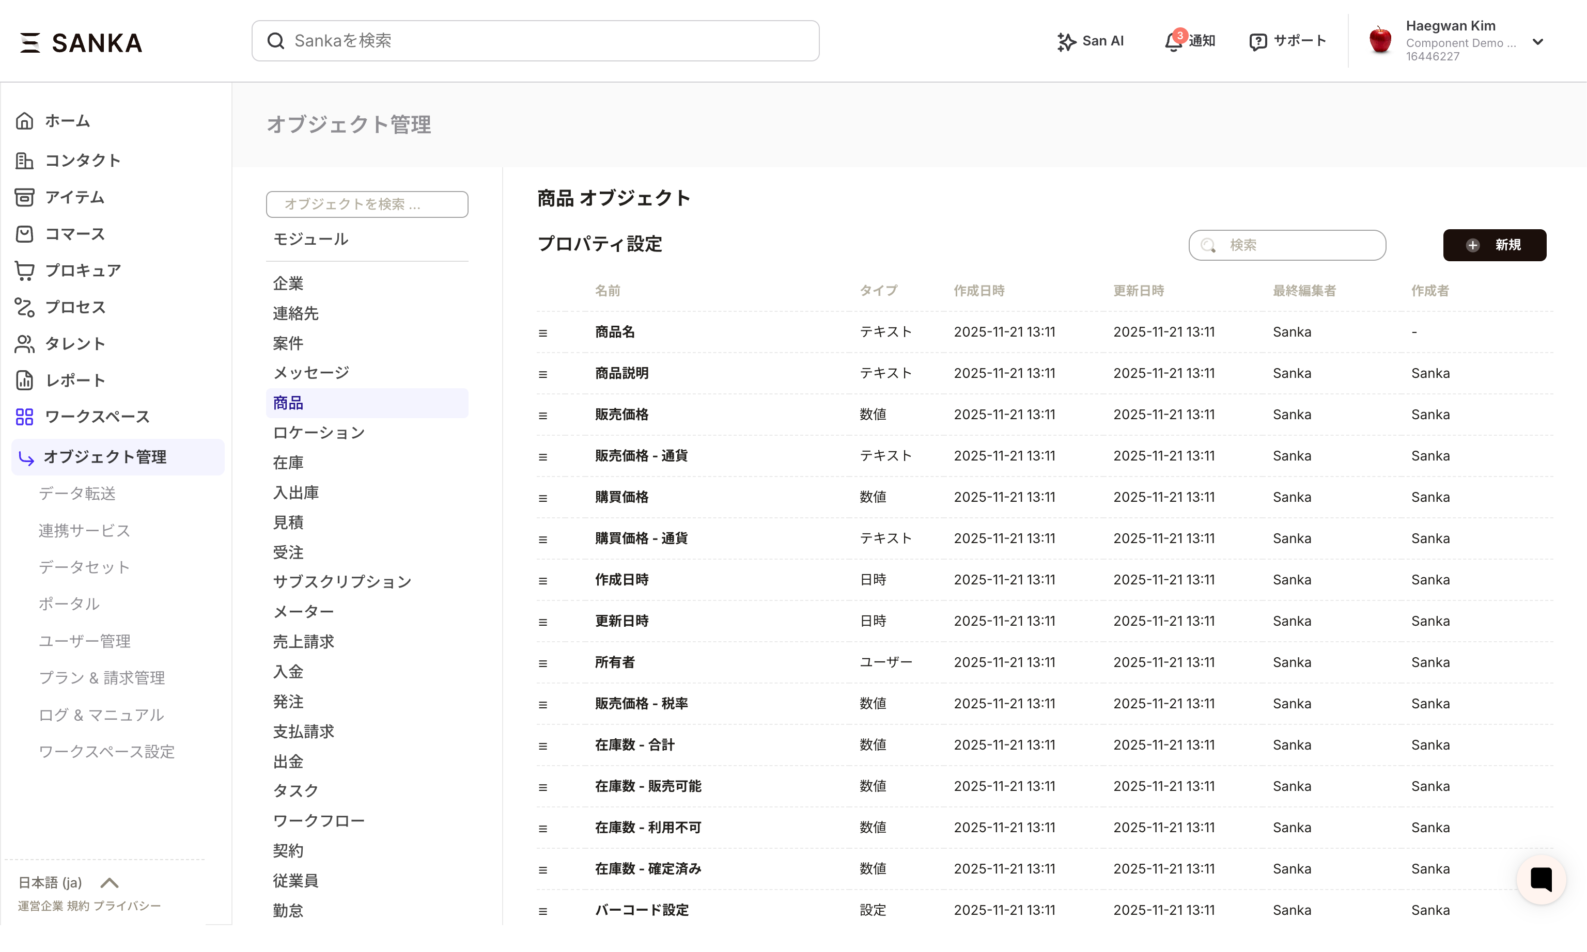Open ホーム from the sidebar
Image resolution: width=1587 pixels, height=952 pixels.
tap(67, 121)
